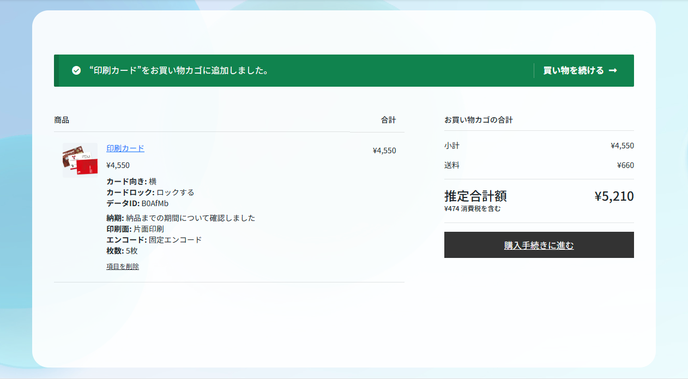Click the cart addition success message text

pyautogui.click(x=177, y=70)
